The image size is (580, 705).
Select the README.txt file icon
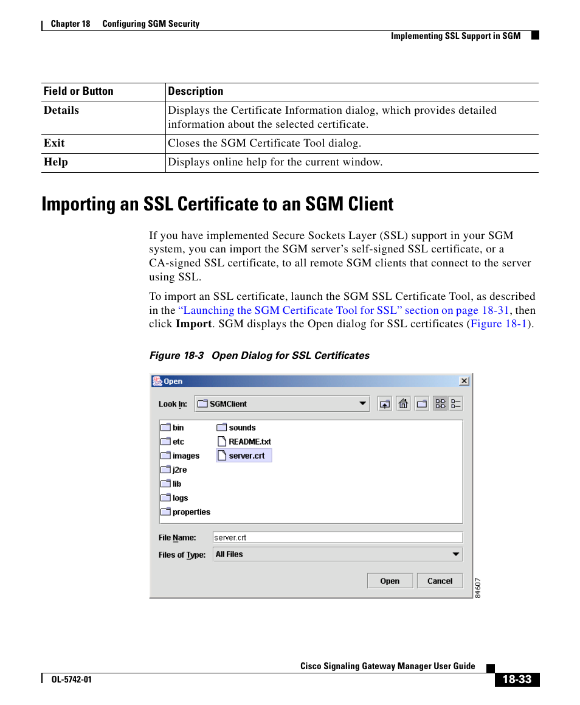point(222,442)
